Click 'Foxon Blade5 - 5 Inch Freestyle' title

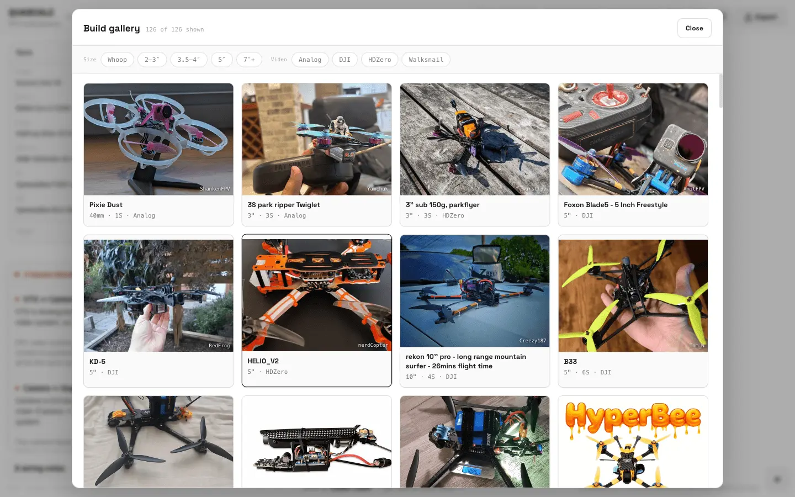[616, 205]
